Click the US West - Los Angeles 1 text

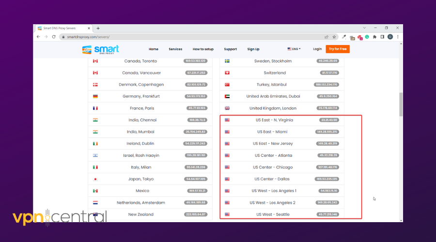click(x=274, y=191)
